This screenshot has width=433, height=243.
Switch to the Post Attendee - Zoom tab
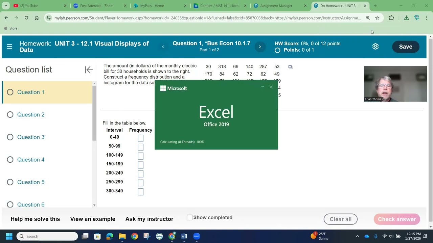pos(100,6)
